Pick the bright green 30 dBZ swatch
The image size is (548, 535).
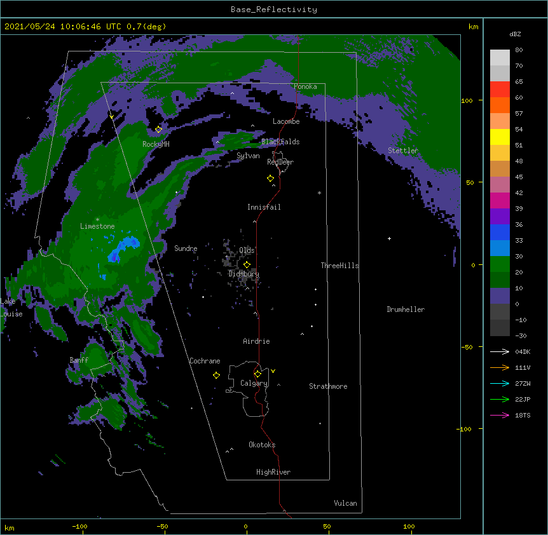[x=500, y=264]
